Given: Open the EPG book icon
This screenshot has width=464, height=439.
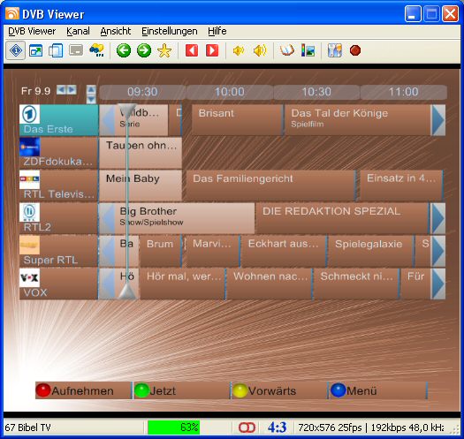Looking at the screenshot, I should pyautogui.click(x=286, y=50).
